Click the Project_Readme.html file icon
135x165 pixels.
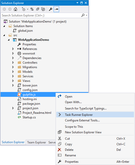[19, 113]
